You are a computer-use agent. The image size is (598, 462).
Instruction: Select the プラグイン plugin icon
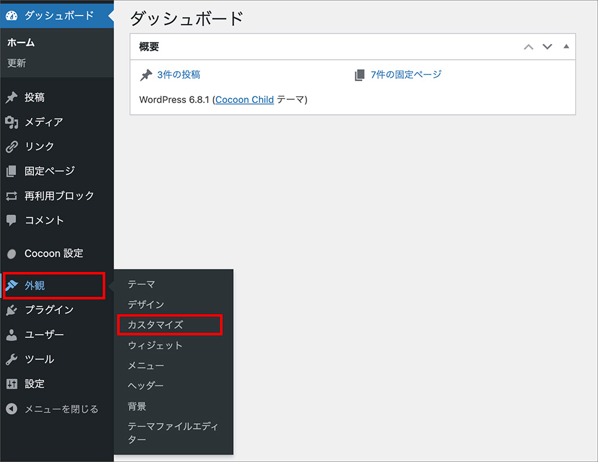click(x=12, y=310)
